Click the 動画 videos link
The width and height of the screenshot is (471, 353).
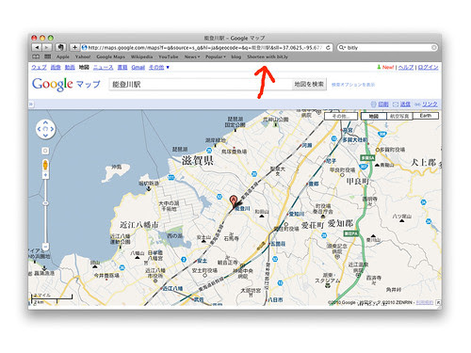pos(70,67)
